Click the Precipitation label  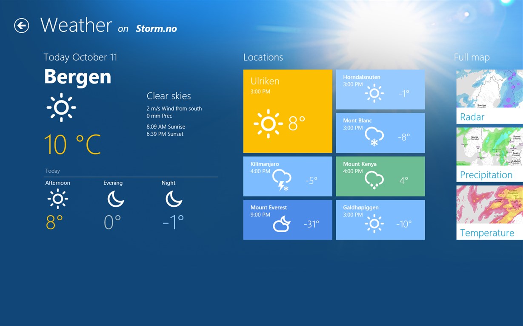[486, 175]
